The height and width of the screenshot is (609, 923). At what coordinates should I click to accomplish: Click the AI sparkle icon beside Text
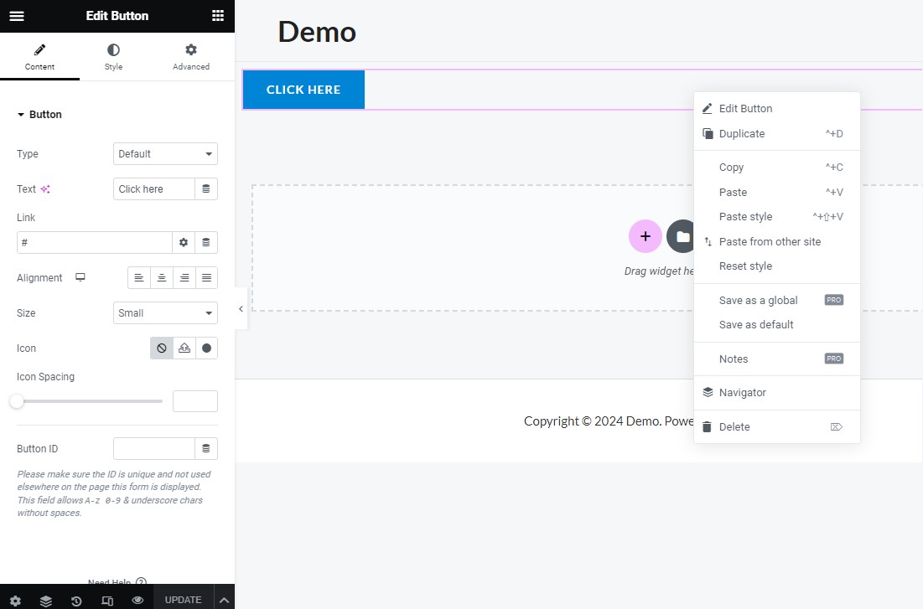point(45,188)
